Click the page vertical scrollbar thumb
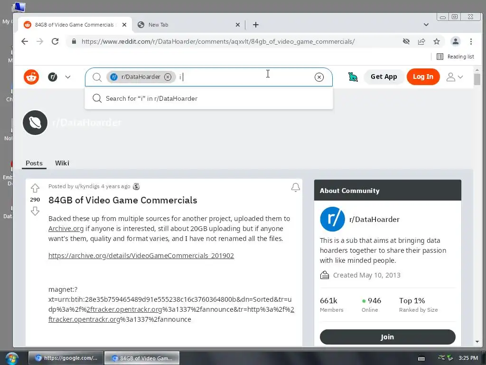The height and width of the screenshot is (365, 486). pos(477,79)
